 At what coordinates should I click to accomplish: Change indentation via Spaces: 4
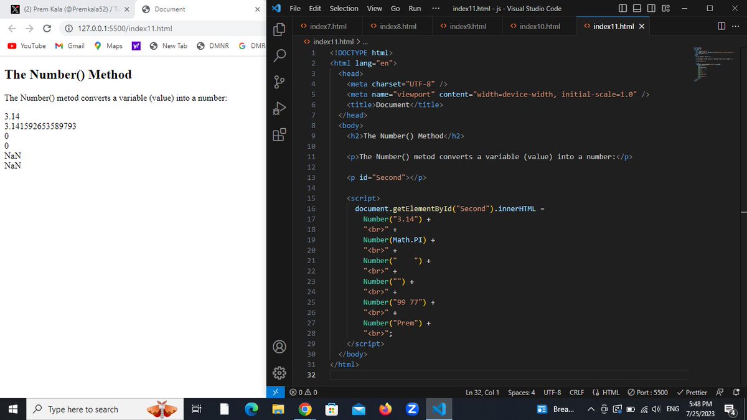tap(521, 392)
